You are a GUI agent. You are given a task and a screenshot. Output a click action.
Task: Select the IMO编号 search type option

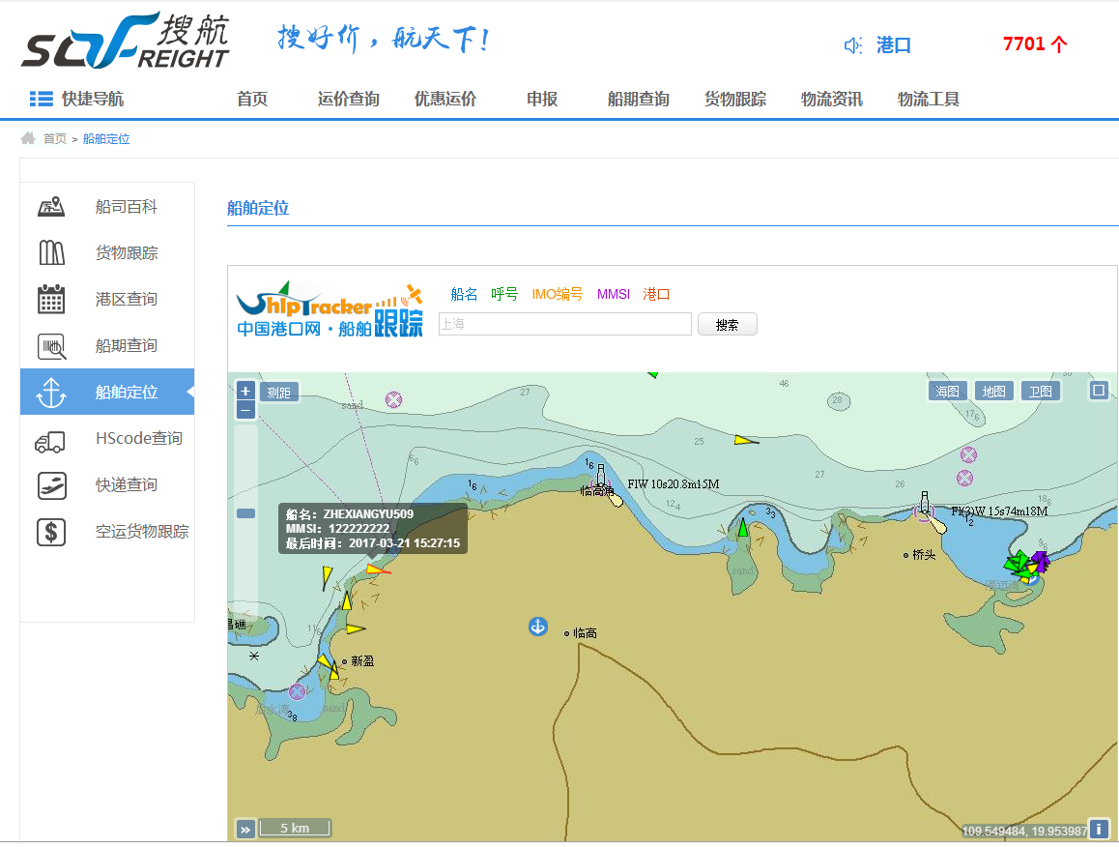557,294
